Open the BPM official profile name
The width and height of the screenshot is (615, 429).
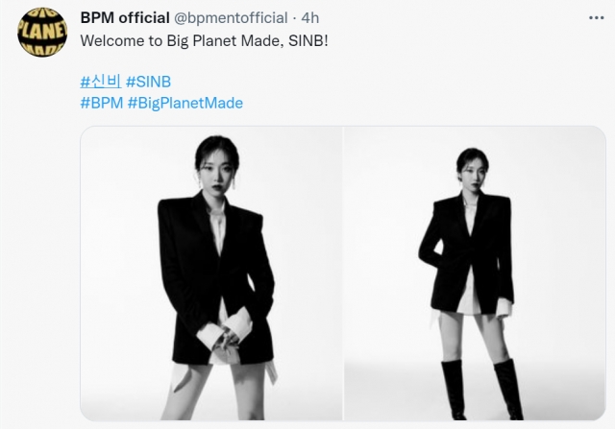[x=125, y=18]
